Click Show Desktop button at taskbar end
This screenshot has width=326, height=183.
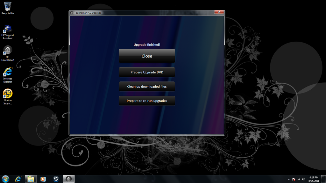pos(323,179)
